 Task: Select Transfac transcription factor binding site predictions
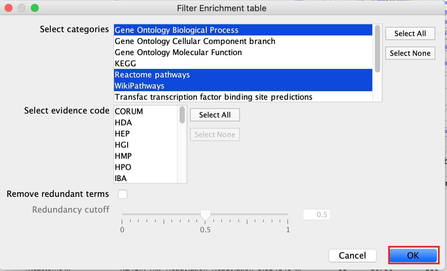pos(213,97)
